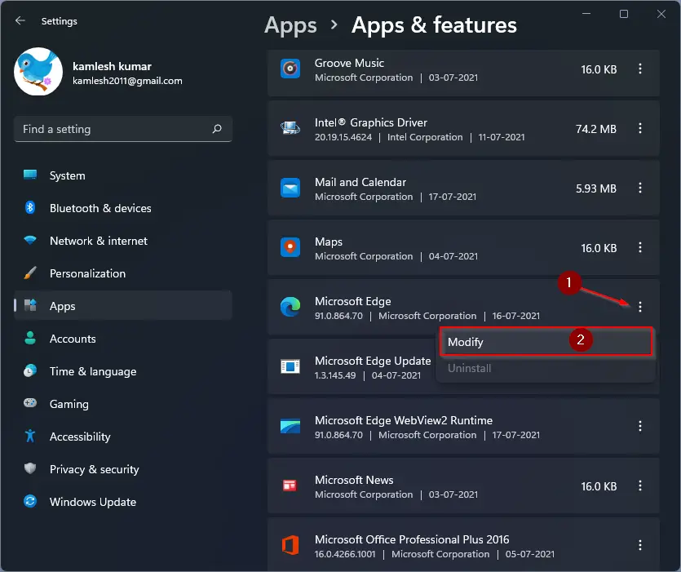Click the 5.93 MB size value
This screenshot has width=681, height=572.
point(596,188)
